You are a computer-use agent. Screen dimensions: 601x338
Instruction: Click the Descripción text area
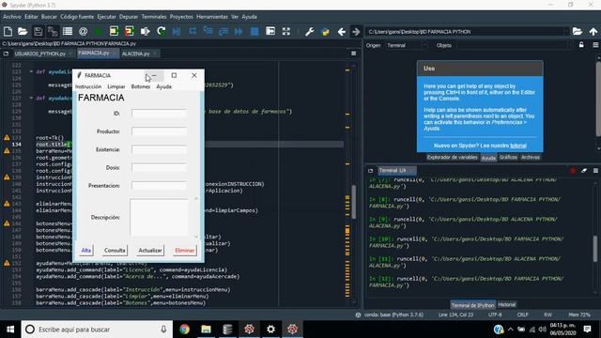point(160,217)
